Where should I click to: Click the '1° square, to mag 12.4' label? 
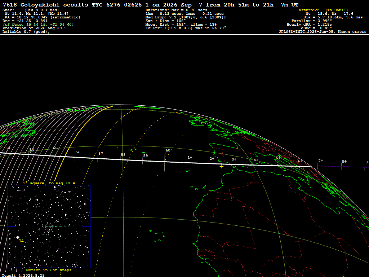[49, 183]
